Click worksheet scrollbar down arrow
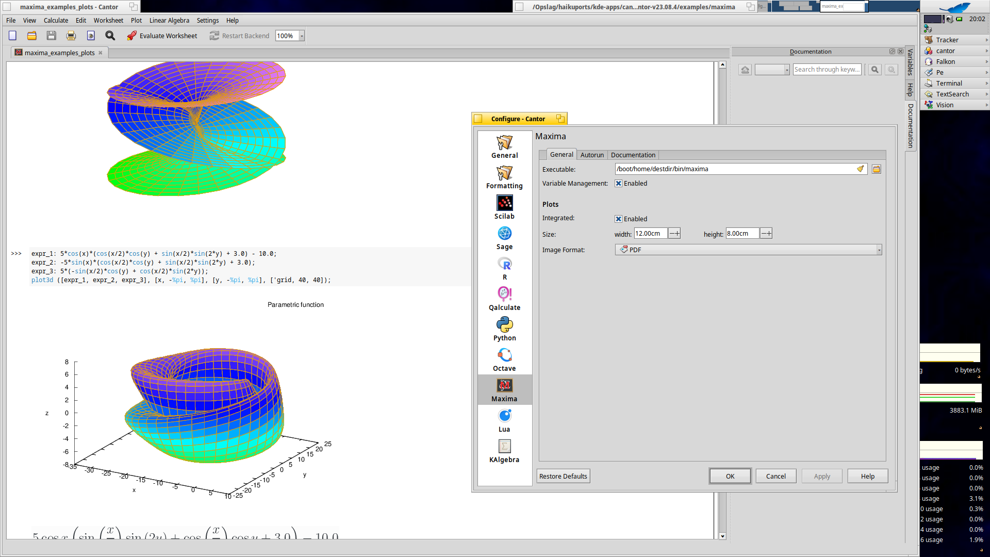The width and height of the screenshot is (990, 557). pyautogui.click(x=722, y=536)
